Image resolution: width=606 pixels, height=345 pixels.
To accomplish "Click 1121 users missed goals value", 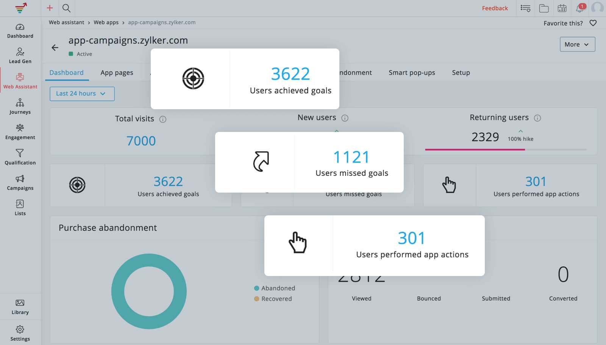I will coord(351,157).
